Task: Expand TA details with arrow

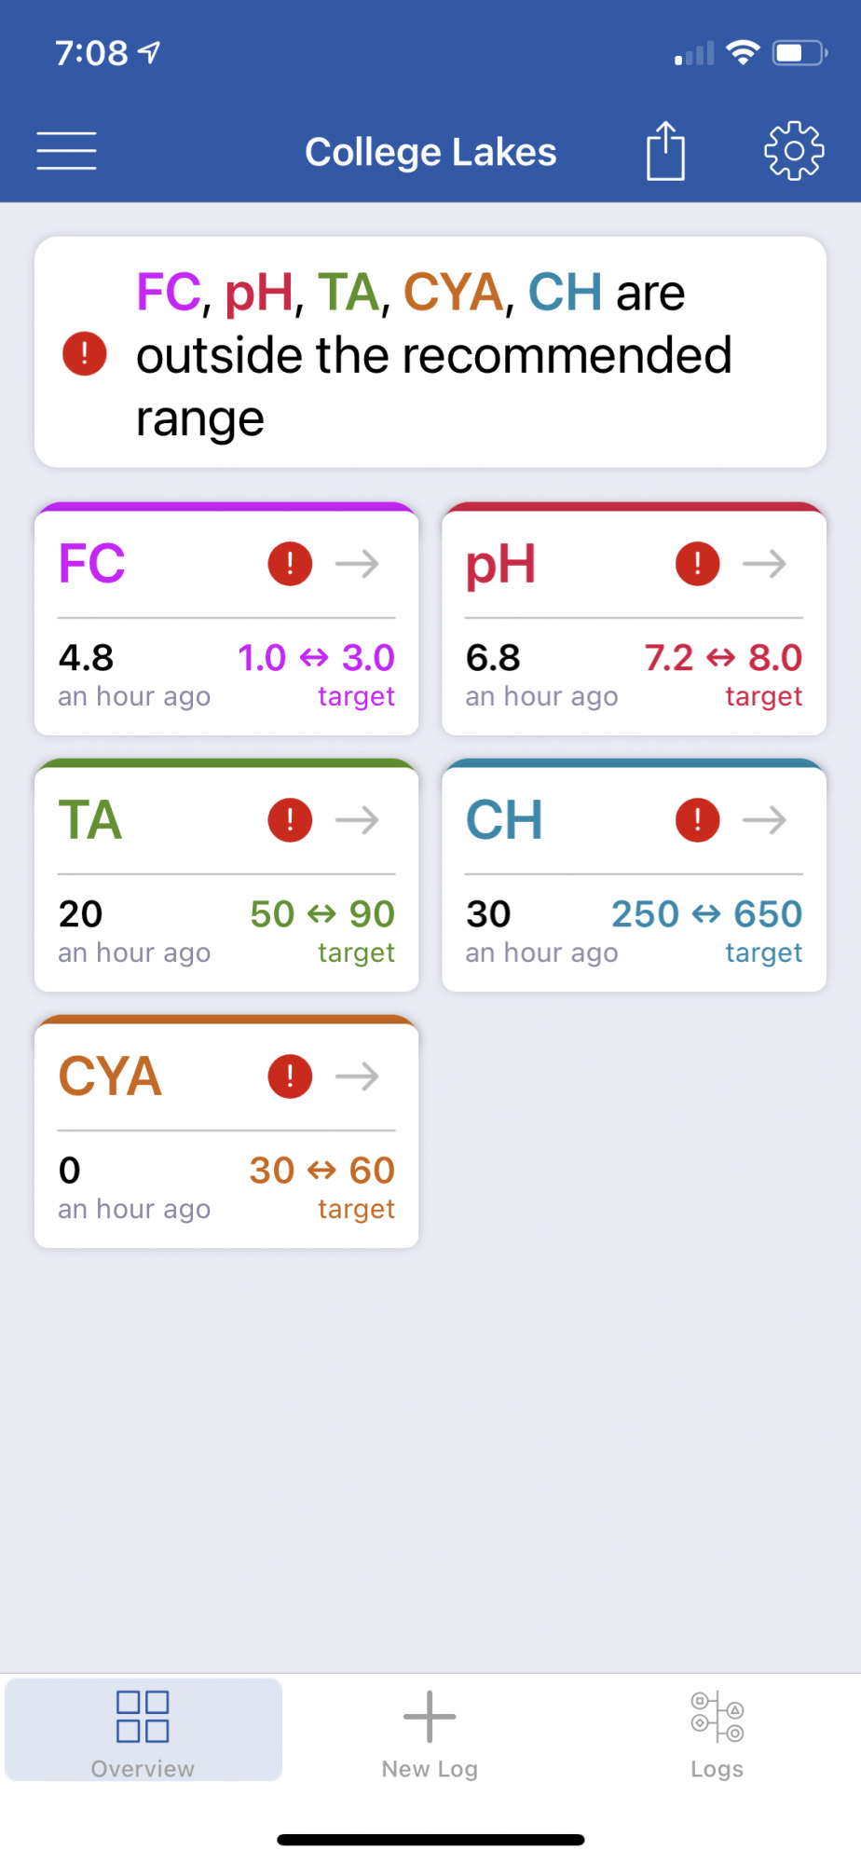Action: pyautogui.click(x=357, y=820)
